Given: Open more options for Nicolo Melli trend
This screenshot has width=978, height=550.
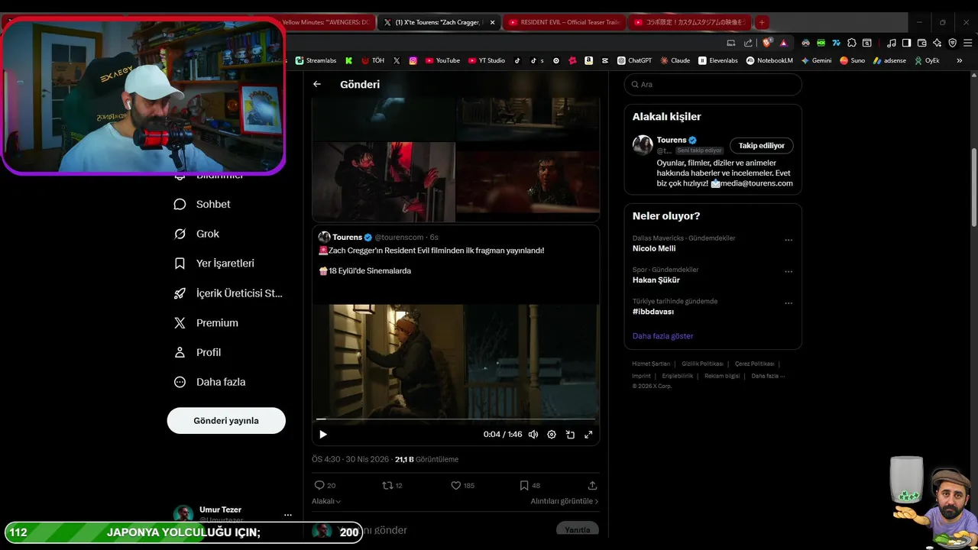Looking at the screenshot, I should pyautogui.click(x=789, y=240).
